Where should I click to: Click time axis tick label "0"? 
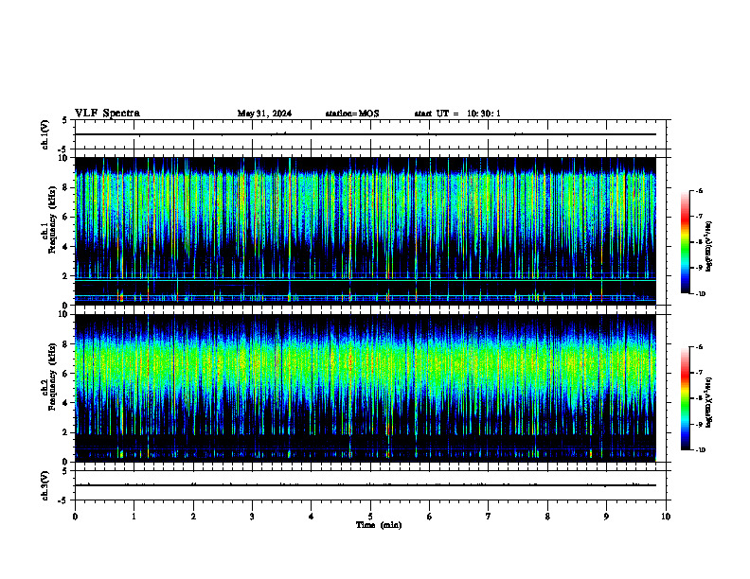pos(75,517)
